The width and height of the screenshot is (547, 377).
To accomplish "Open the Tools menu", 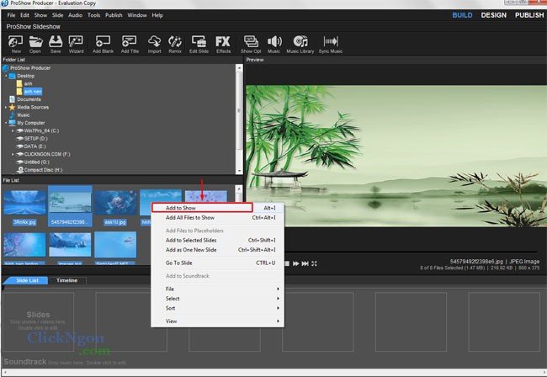I will click(93, 15).
